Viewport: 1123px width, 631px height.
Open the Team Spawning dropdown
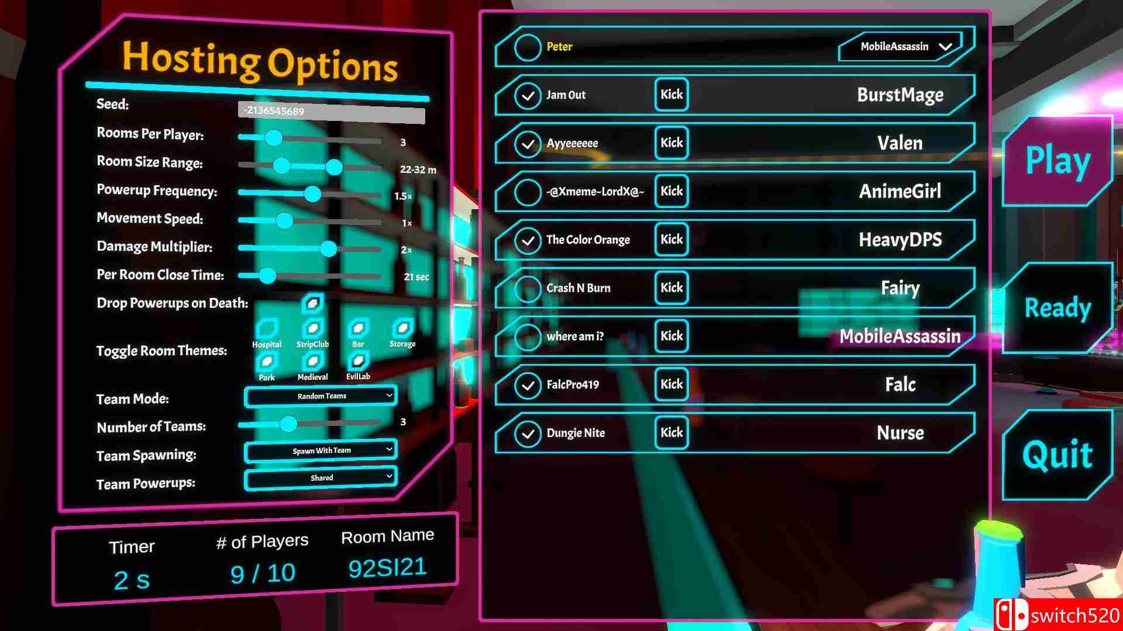point(320,450)
